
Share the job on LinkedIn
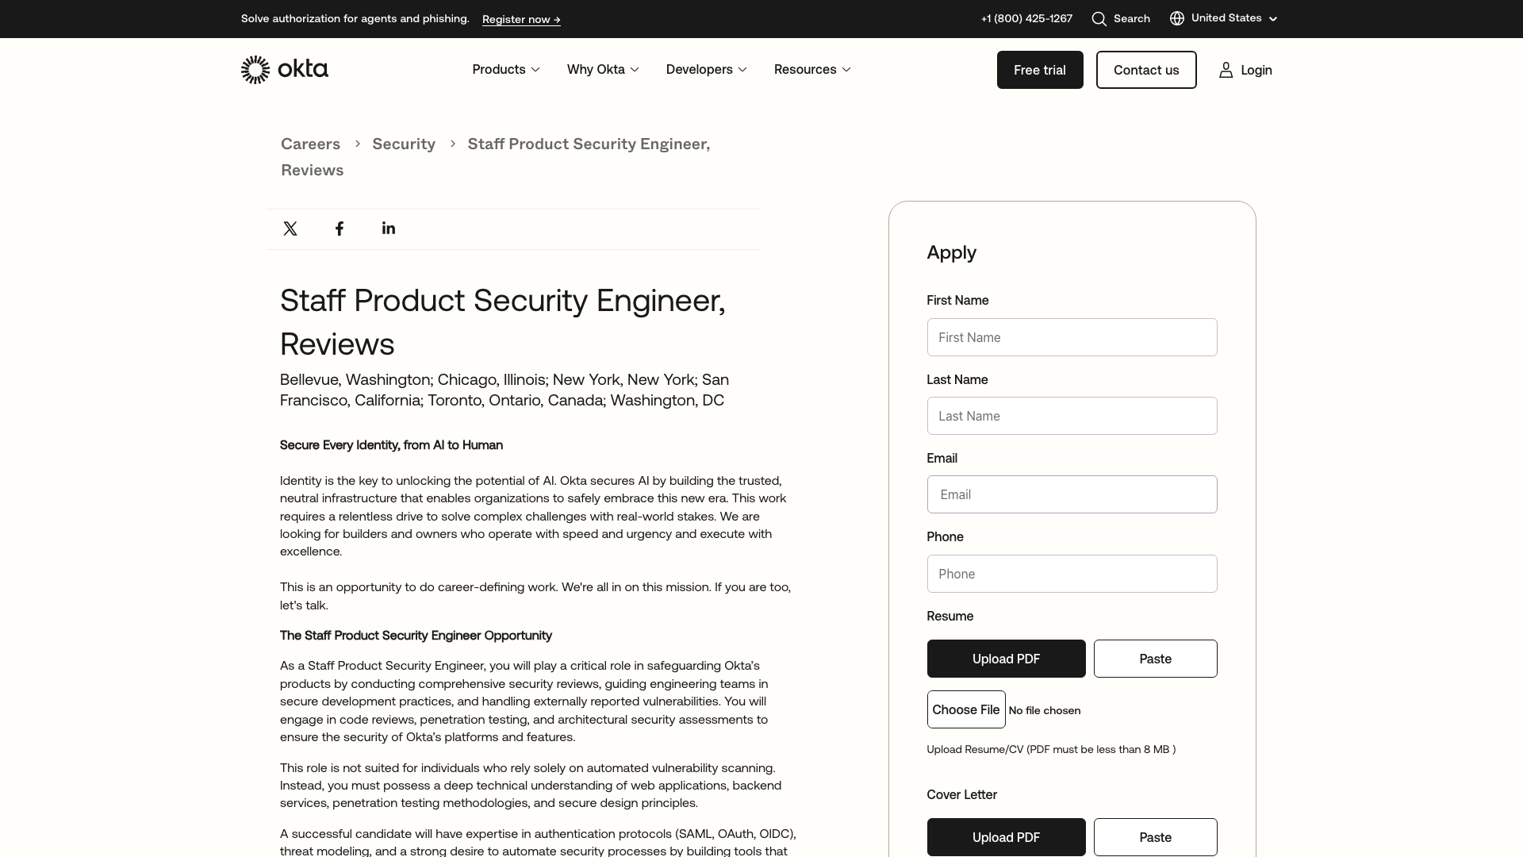[x=389, y=229]
